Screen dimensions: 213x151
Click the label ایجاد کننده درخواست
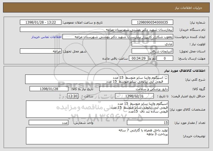pos(190,37)
